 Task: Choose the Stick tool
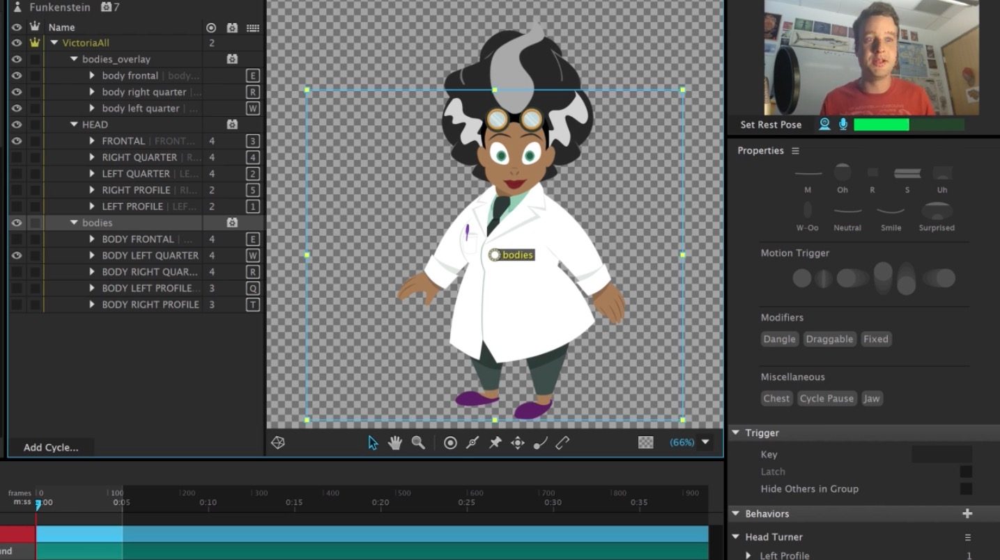[x=472, y=442]
